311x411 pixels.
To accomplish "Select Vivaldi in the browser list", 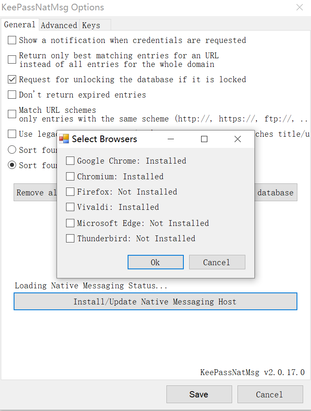I will click(70, 207).
